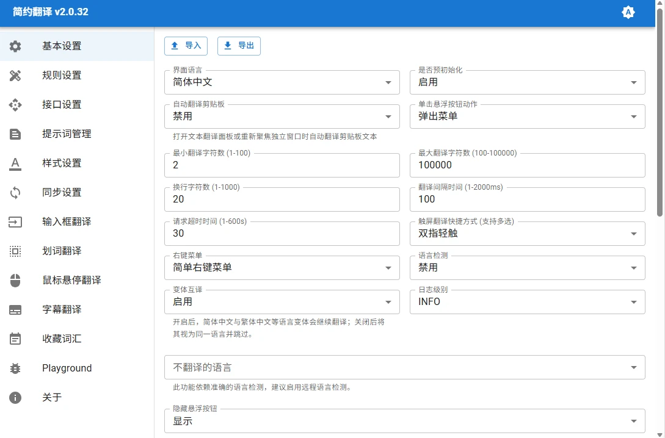Click the input arrow icon beside 输入框翻译
665x438 pixels.
(15, 222)
